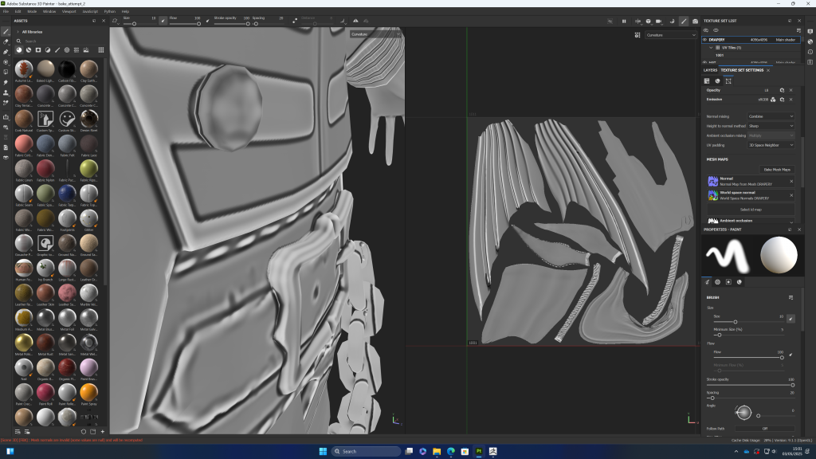Open the Normal mixing Combine dropdown

pyautogui.click(x=771, y=116)
